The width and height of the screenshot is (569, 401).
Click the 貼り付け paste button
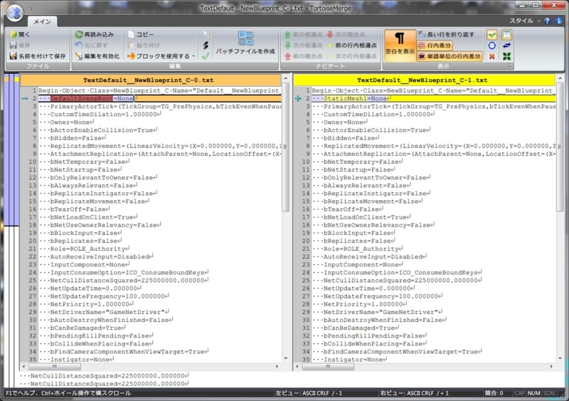(x=144, y=45)
